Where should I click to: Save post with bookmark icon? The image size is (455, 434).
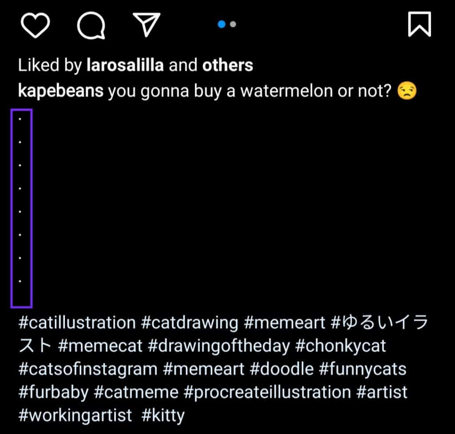(419, 24)
